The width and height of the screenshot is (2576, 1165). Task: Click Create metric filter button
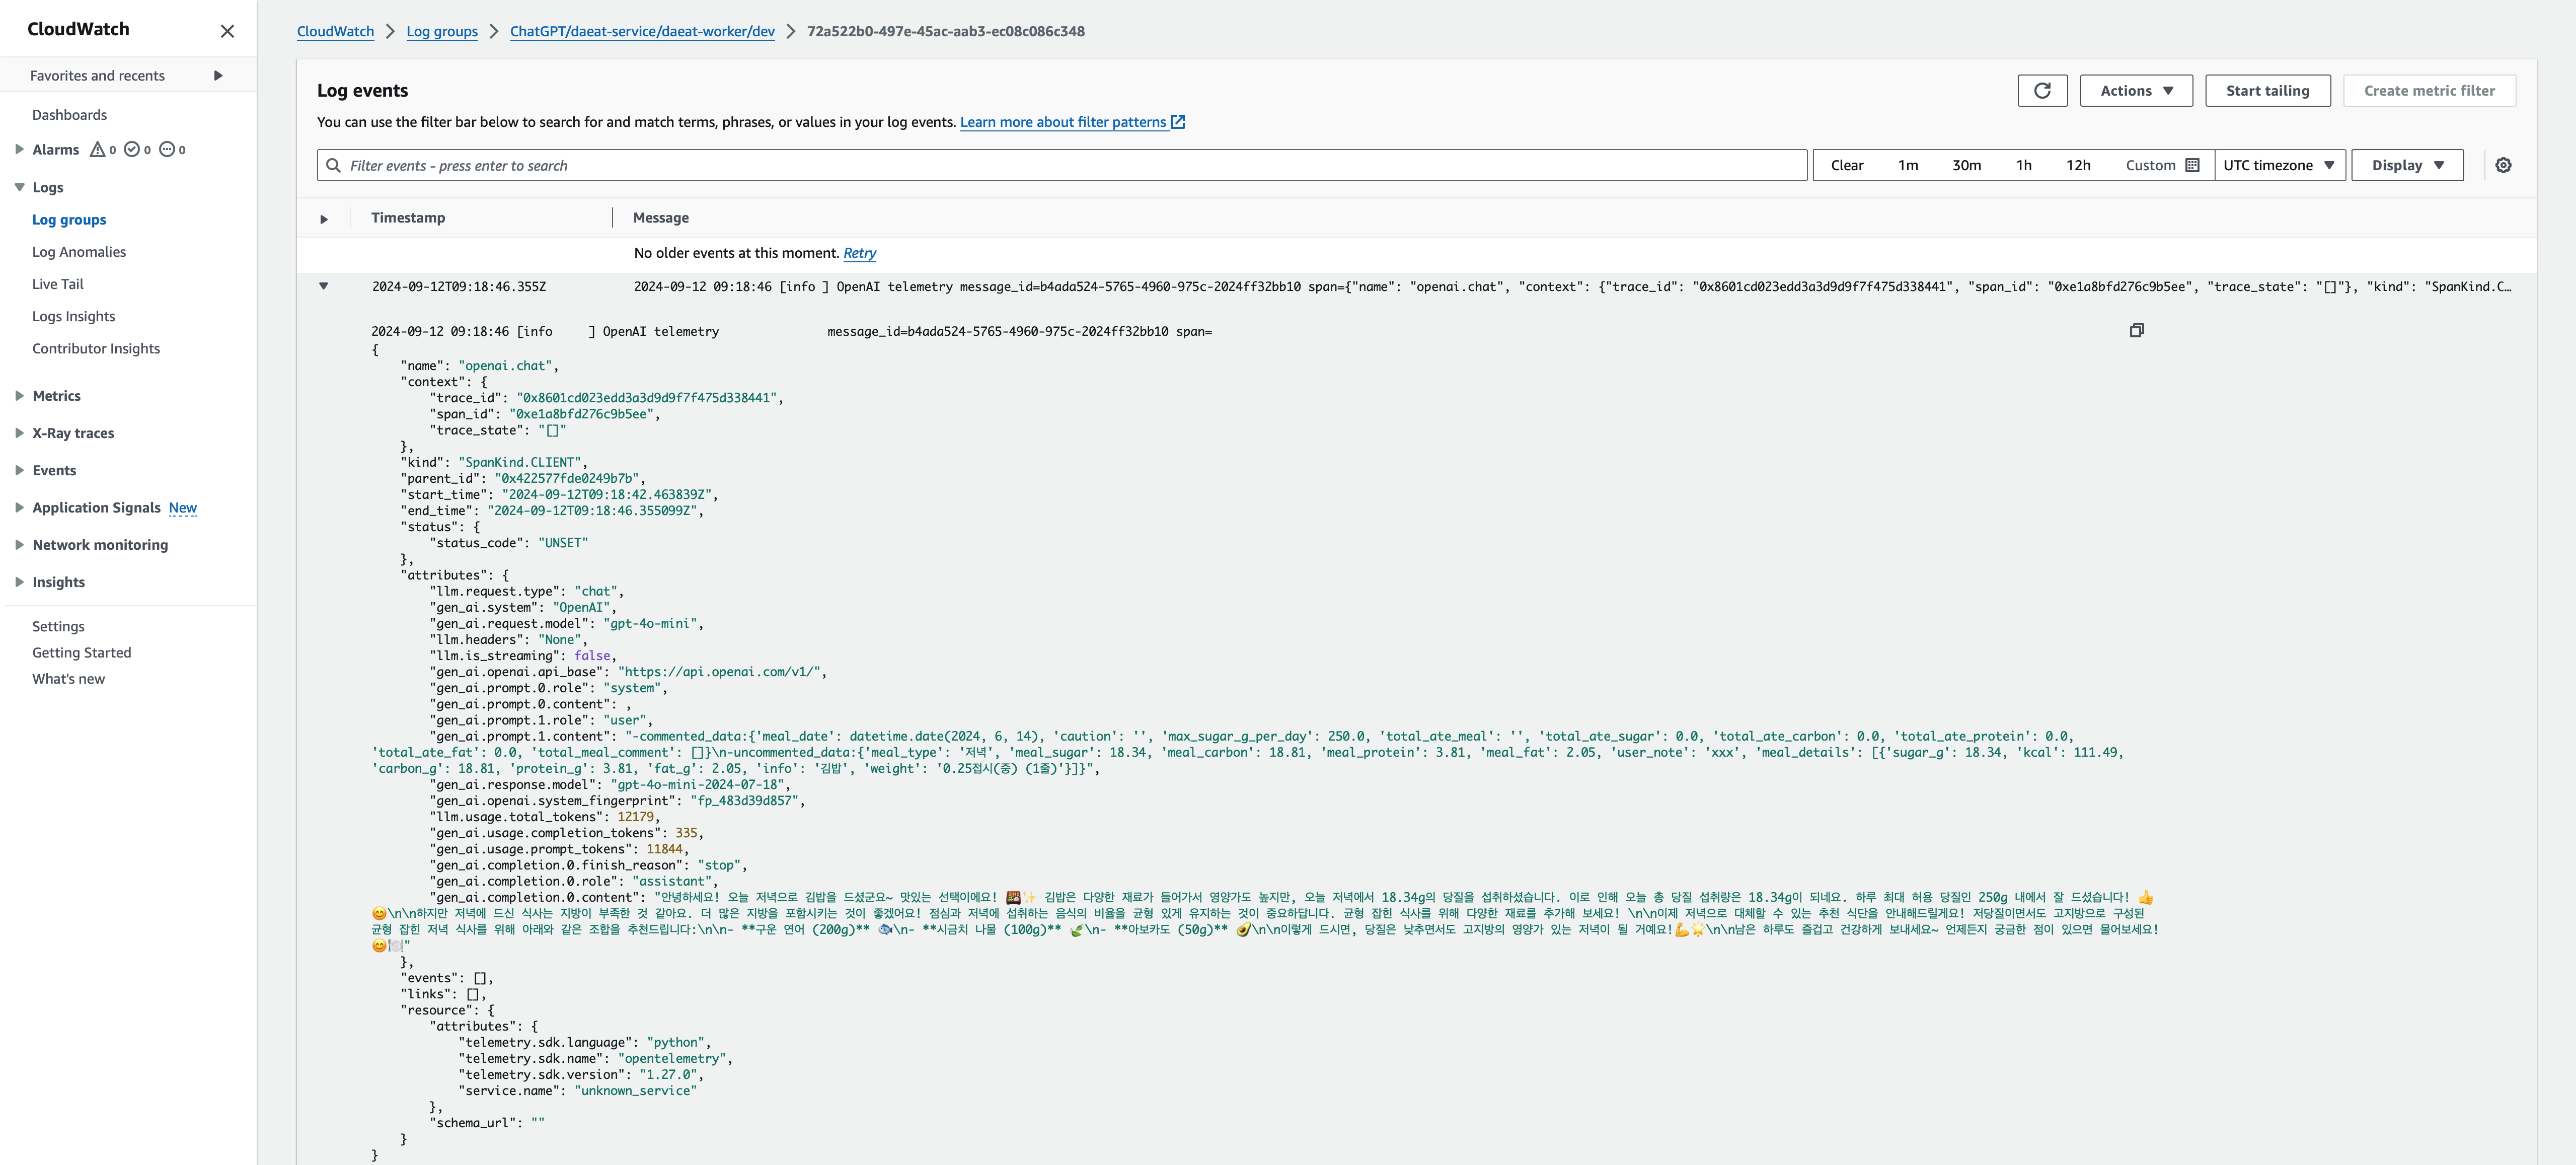tap(2429, 91)
